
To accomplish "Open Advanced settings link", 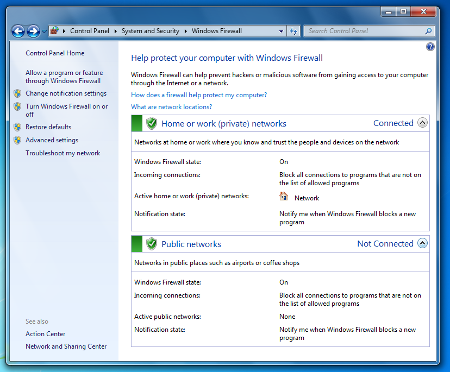I will pyautogui.click(x=52, y=140).
